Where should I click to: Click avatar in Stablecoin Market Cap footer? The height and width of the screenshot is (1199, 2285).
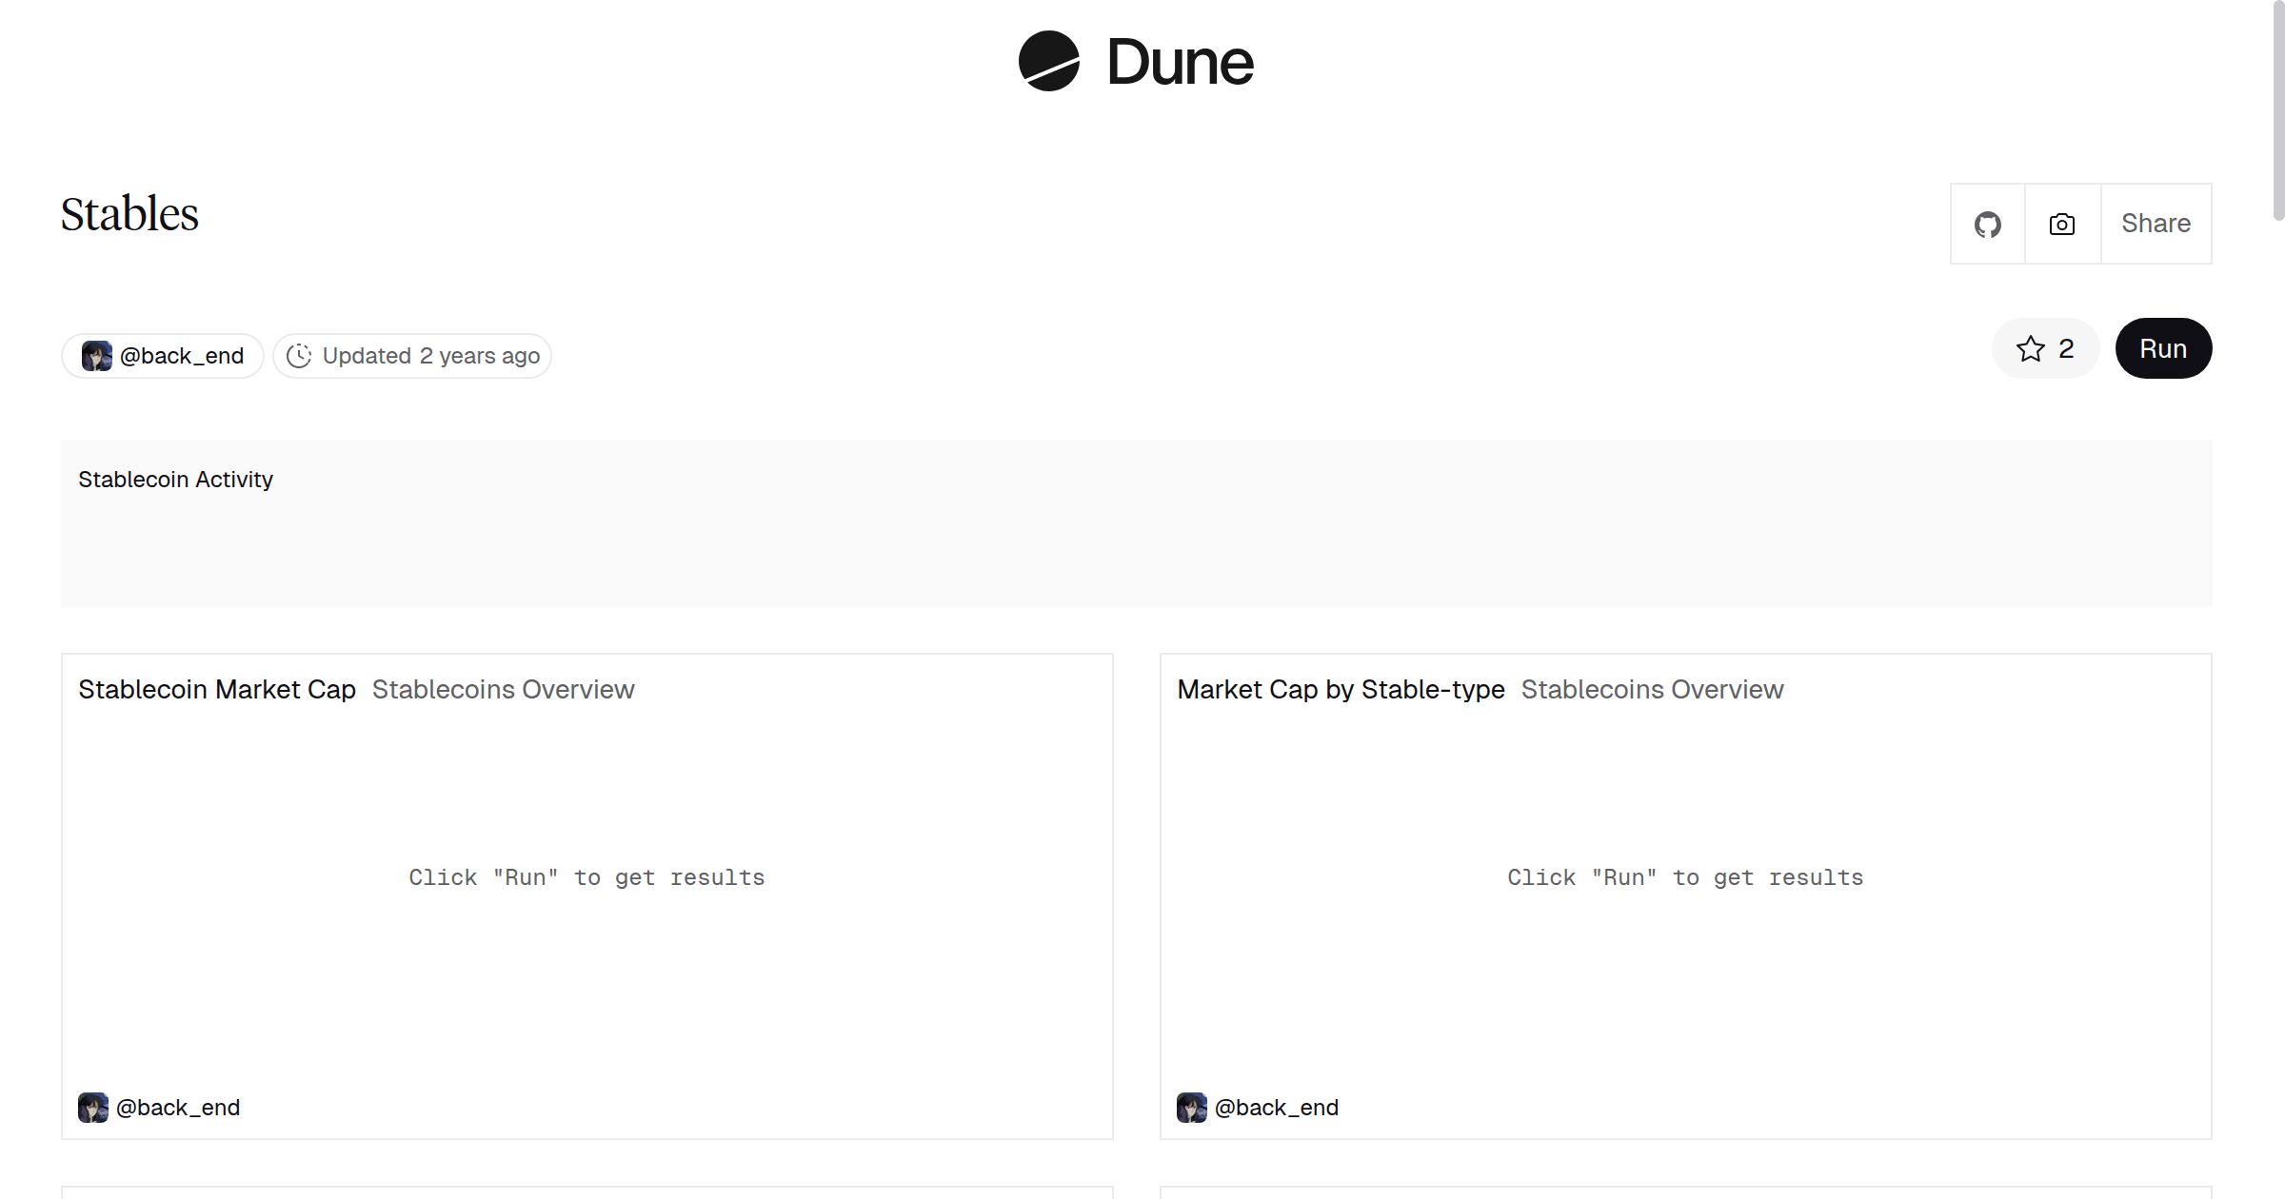tap(93, 1108)
